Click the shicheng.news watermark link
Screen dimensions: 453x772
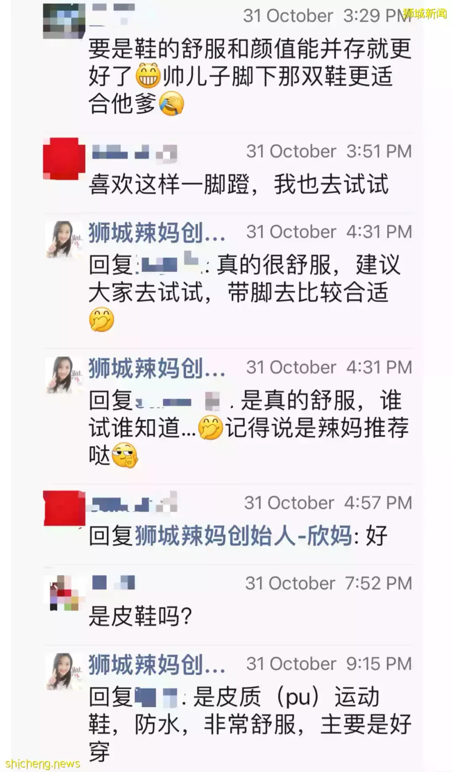pos(43,763)
